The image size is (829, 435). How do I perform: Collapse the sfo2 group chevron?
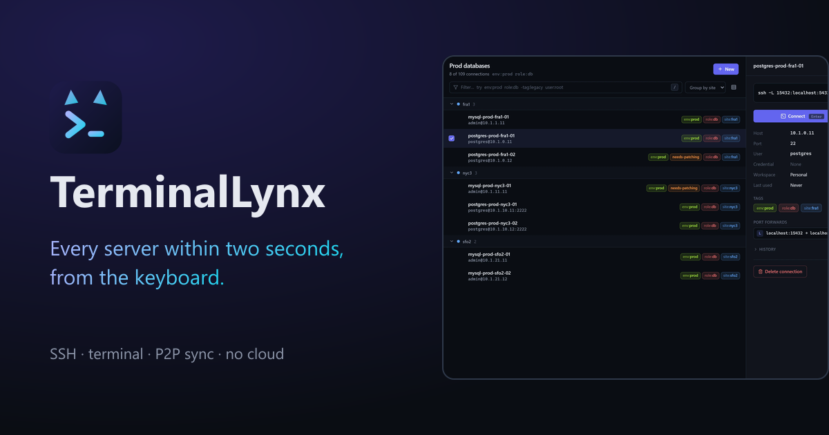point(452,242)
